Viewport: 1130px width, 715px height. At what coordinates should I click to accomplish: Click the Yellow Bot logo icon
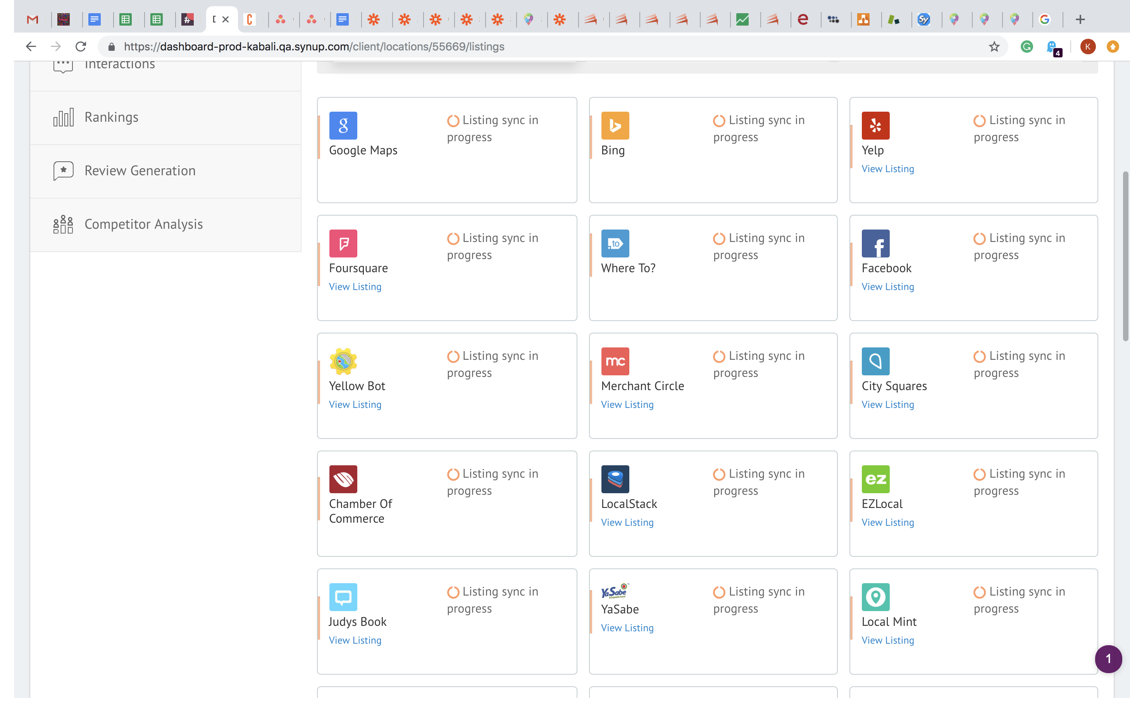click(343, 361)
